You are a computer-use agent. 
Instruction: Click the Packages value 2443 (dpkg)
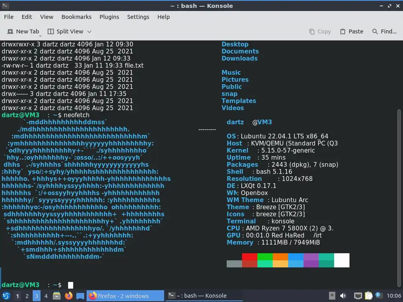291,165
